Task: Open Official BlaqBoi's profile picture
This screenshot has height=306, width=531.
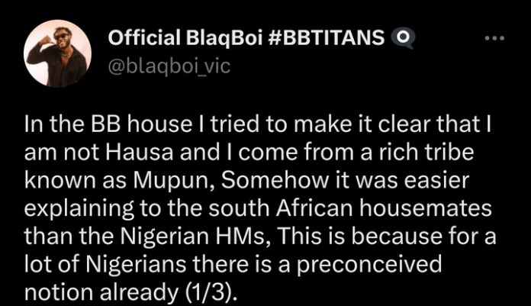Action: (56, 53)
